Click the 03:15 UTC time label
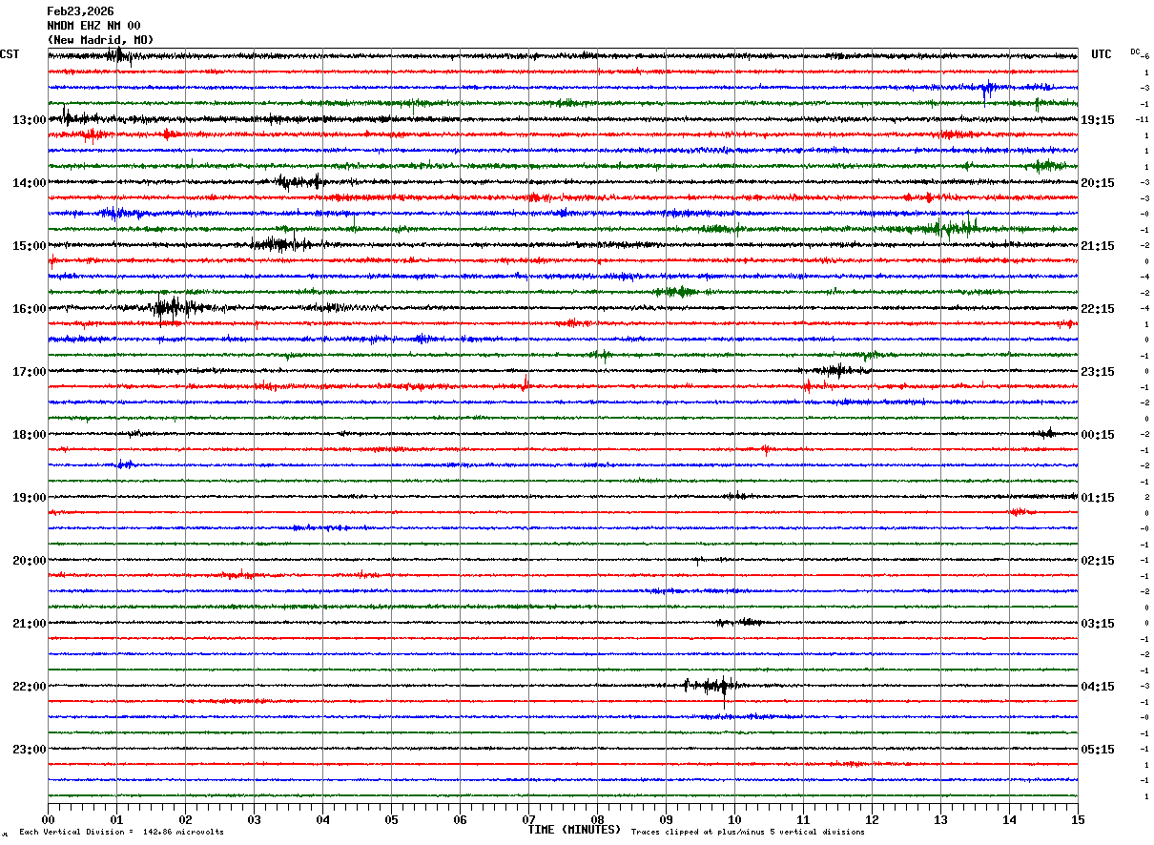This screenshot has width=1154, height=845. click(x=1098, y=624)
